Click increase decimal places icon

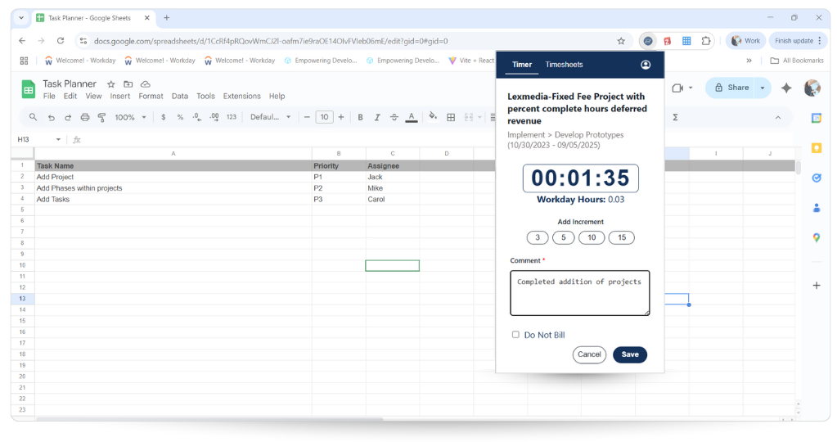click(214, 117)
